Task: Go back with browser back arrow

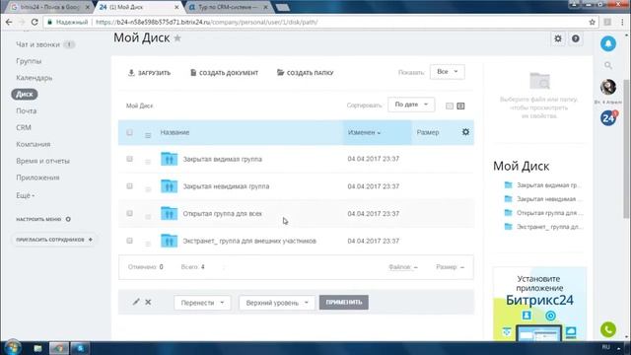Action: tap(9, 22)
